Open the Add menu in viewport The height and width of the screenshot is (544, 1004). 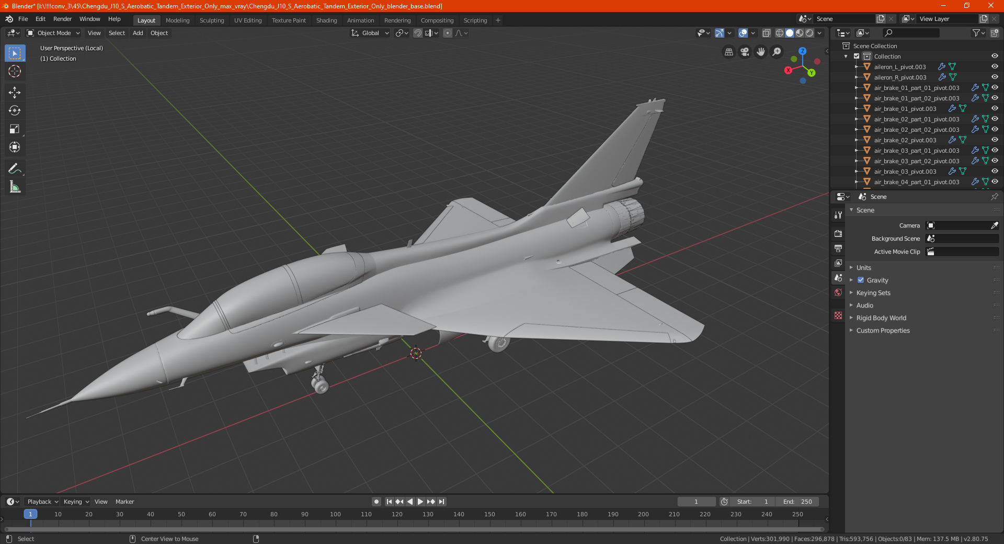138,33
